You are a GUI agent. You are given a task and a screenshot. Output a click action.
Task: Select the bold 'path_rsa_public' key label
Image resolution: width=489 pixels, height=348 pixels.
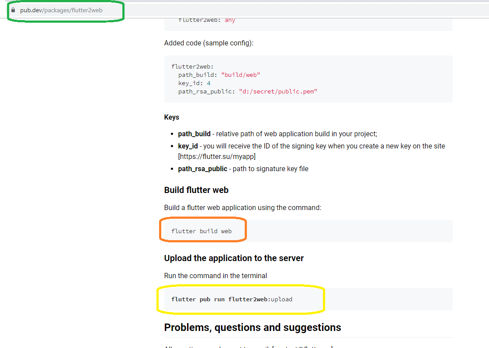pyautogui.click(x=202, y=169)
